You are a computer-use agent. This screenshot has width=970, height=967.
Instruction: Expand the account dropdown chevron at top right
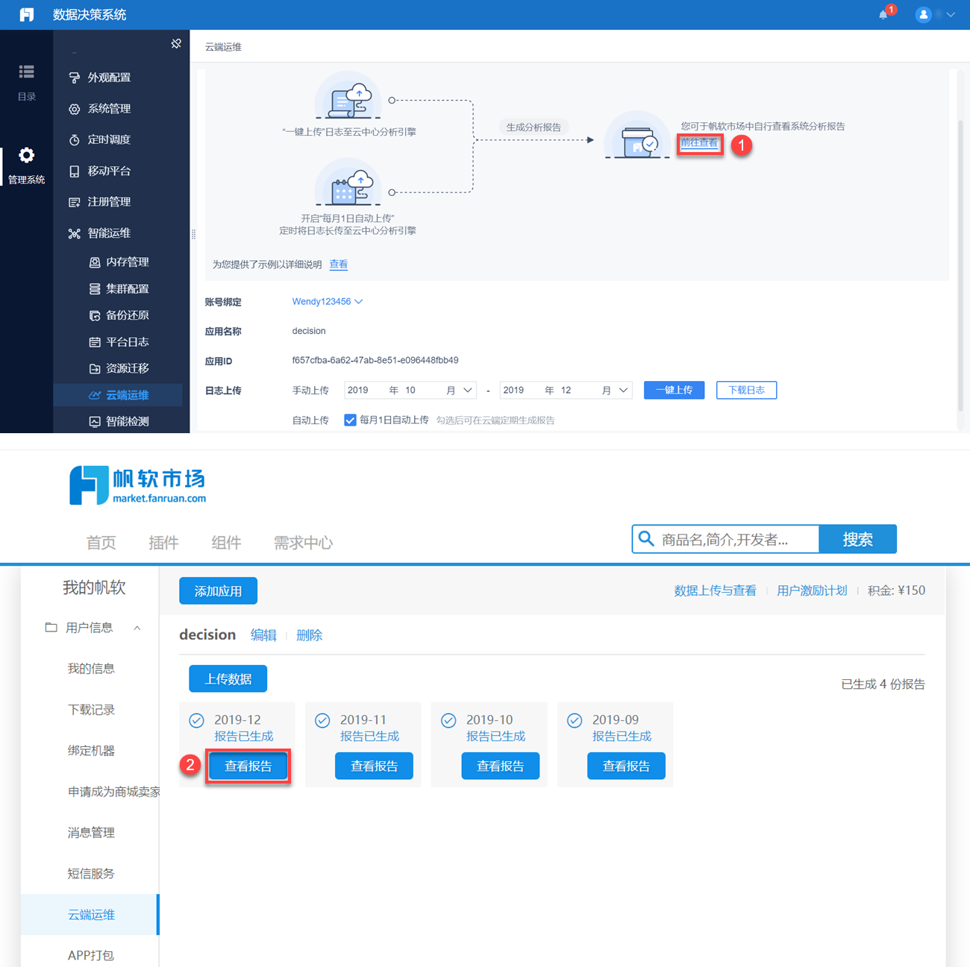(x=951, y=14)
